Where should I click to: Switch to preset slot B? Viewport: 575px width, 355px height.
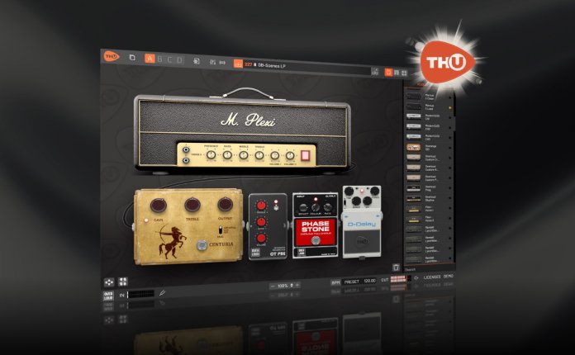(x=160, y=59)
